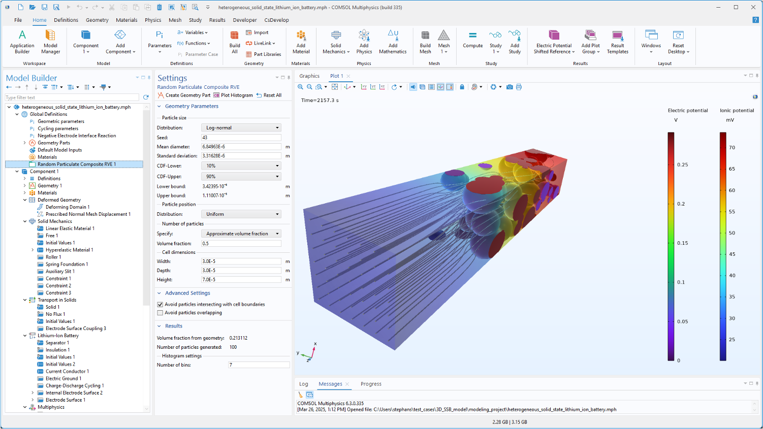763x429 pixels.
Task: Click the Electric potential color legend bar
Action: pyautogui.click(x=671, y=246)
